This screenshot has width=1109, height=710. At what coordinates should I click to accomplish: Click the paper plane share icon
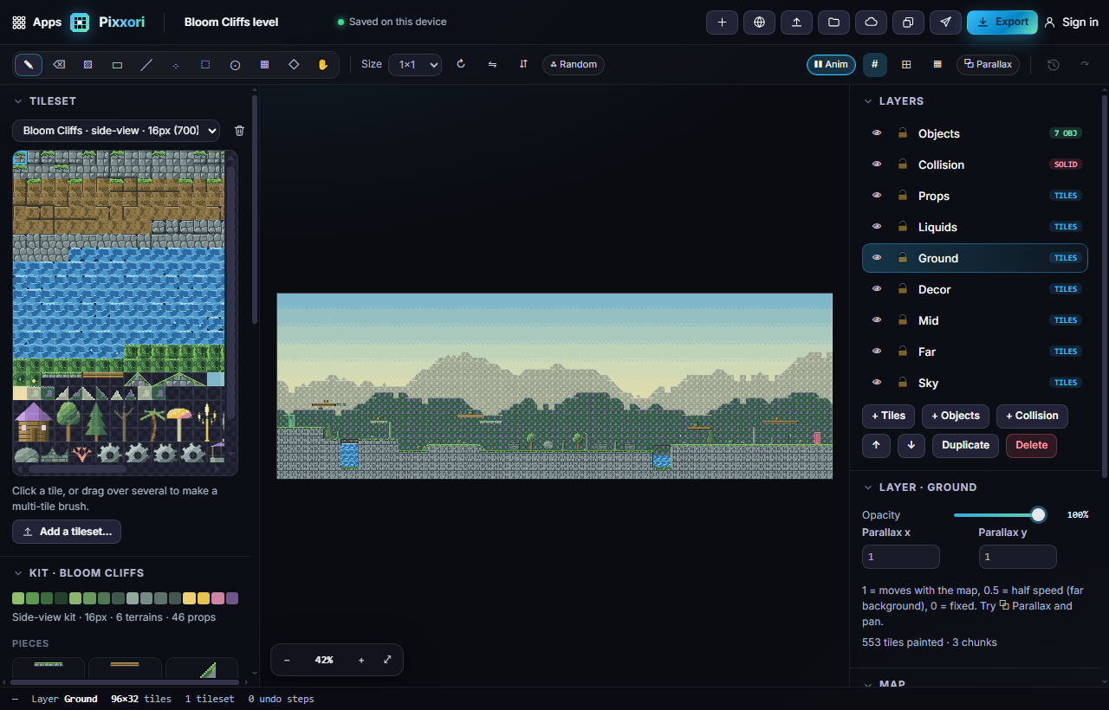(x=945, y=23)
